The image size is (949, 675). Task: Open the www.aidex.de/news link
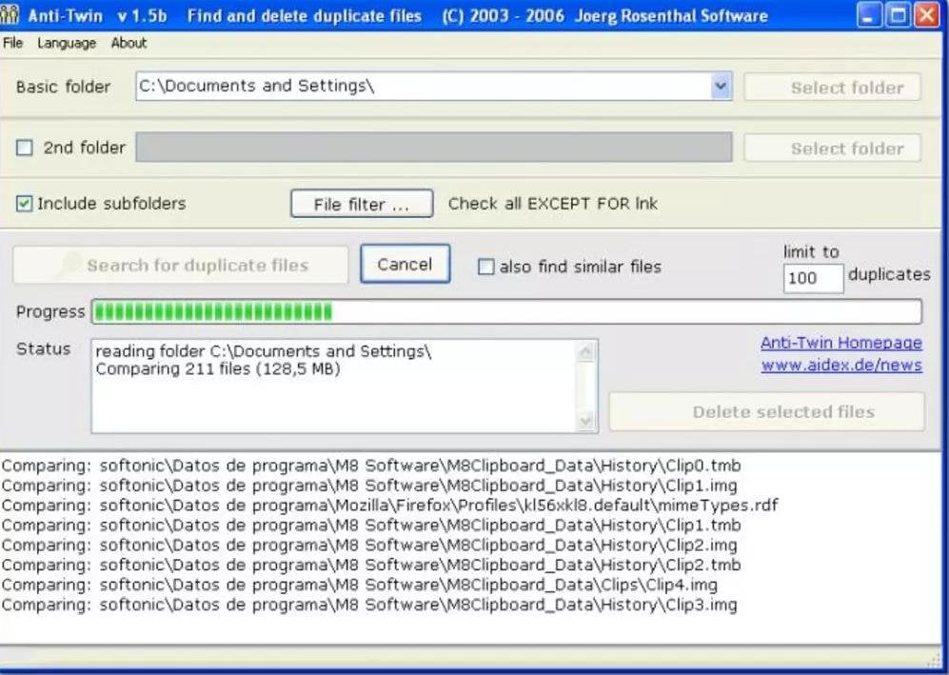841,365
